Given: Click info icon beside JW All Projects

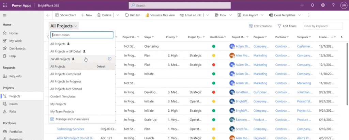Looking at the screenshot, I should [x=109, y=59].
